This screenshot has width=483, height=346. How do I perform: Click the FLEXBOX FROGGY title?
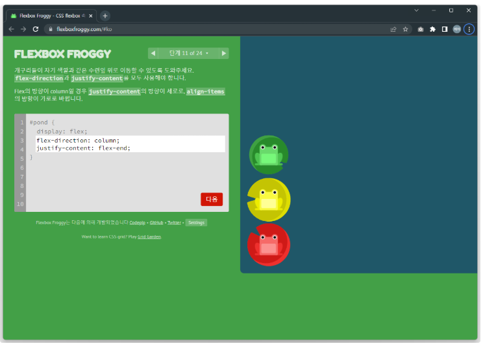click(x=62, y=54)
